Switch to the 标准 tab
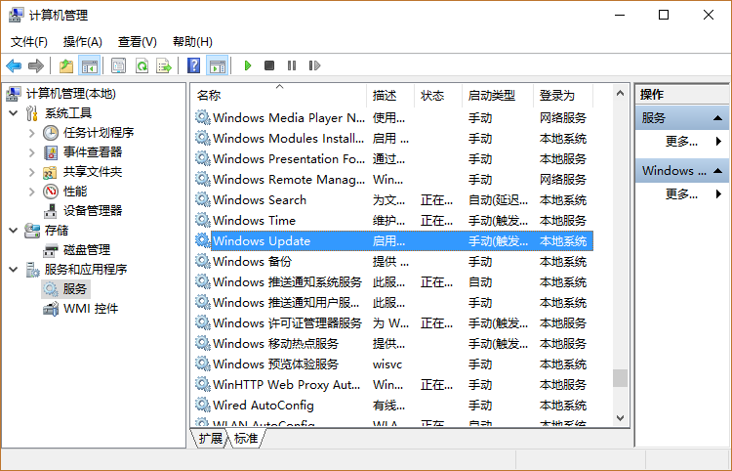 pyautogui.click(x=246, y=439)
